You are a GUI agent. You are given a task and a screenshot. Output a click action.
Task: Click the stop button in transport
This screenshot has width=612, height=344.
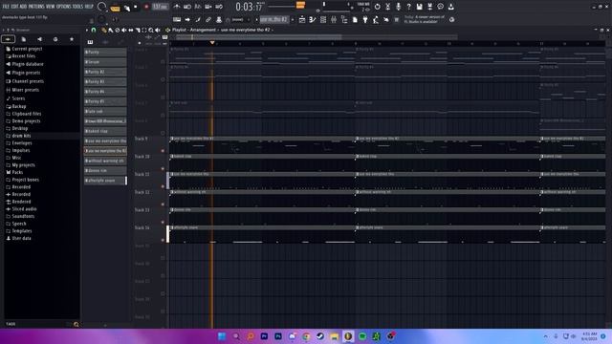(x=136, y=7)
